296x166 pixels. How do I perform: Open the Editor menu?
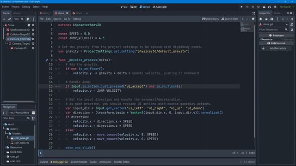pyautogui.click(x=36, y=7)
